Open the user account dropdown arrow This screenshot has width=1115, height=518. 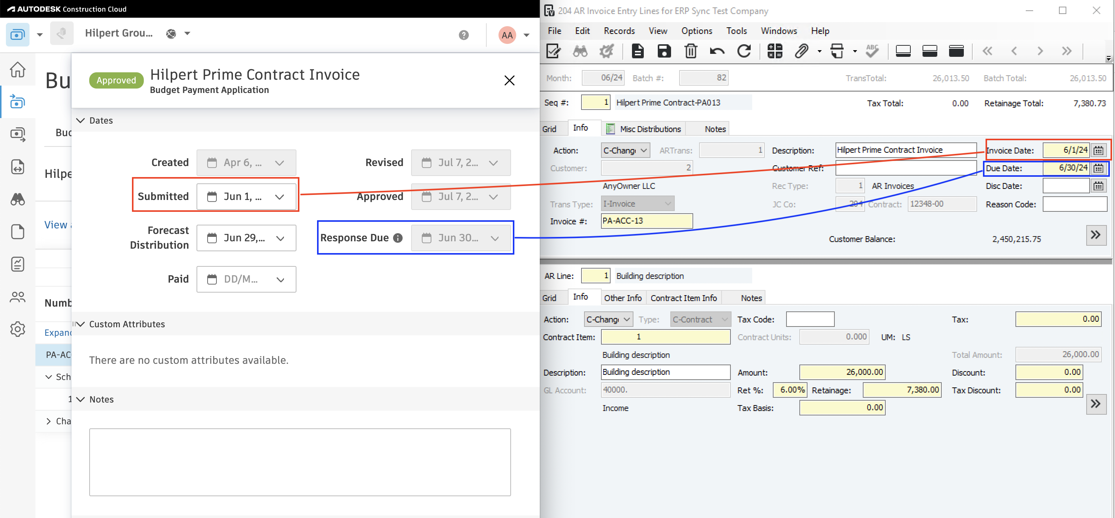pos(526,35)
